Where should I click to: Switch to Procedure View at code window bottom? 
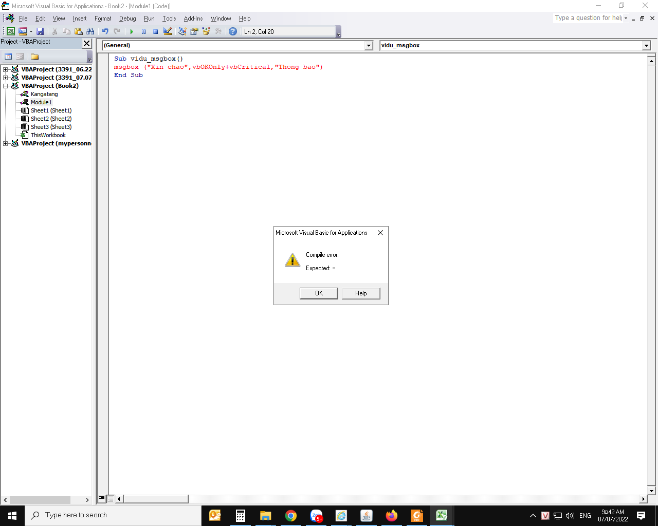click(x=102, y=498)
